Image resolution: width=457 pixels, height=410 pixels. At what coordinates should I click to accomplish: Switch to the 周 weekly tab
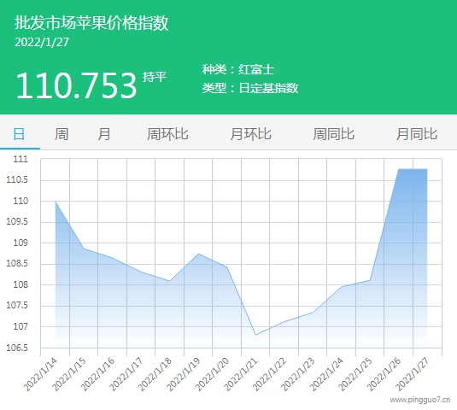[x=62, y=134]
